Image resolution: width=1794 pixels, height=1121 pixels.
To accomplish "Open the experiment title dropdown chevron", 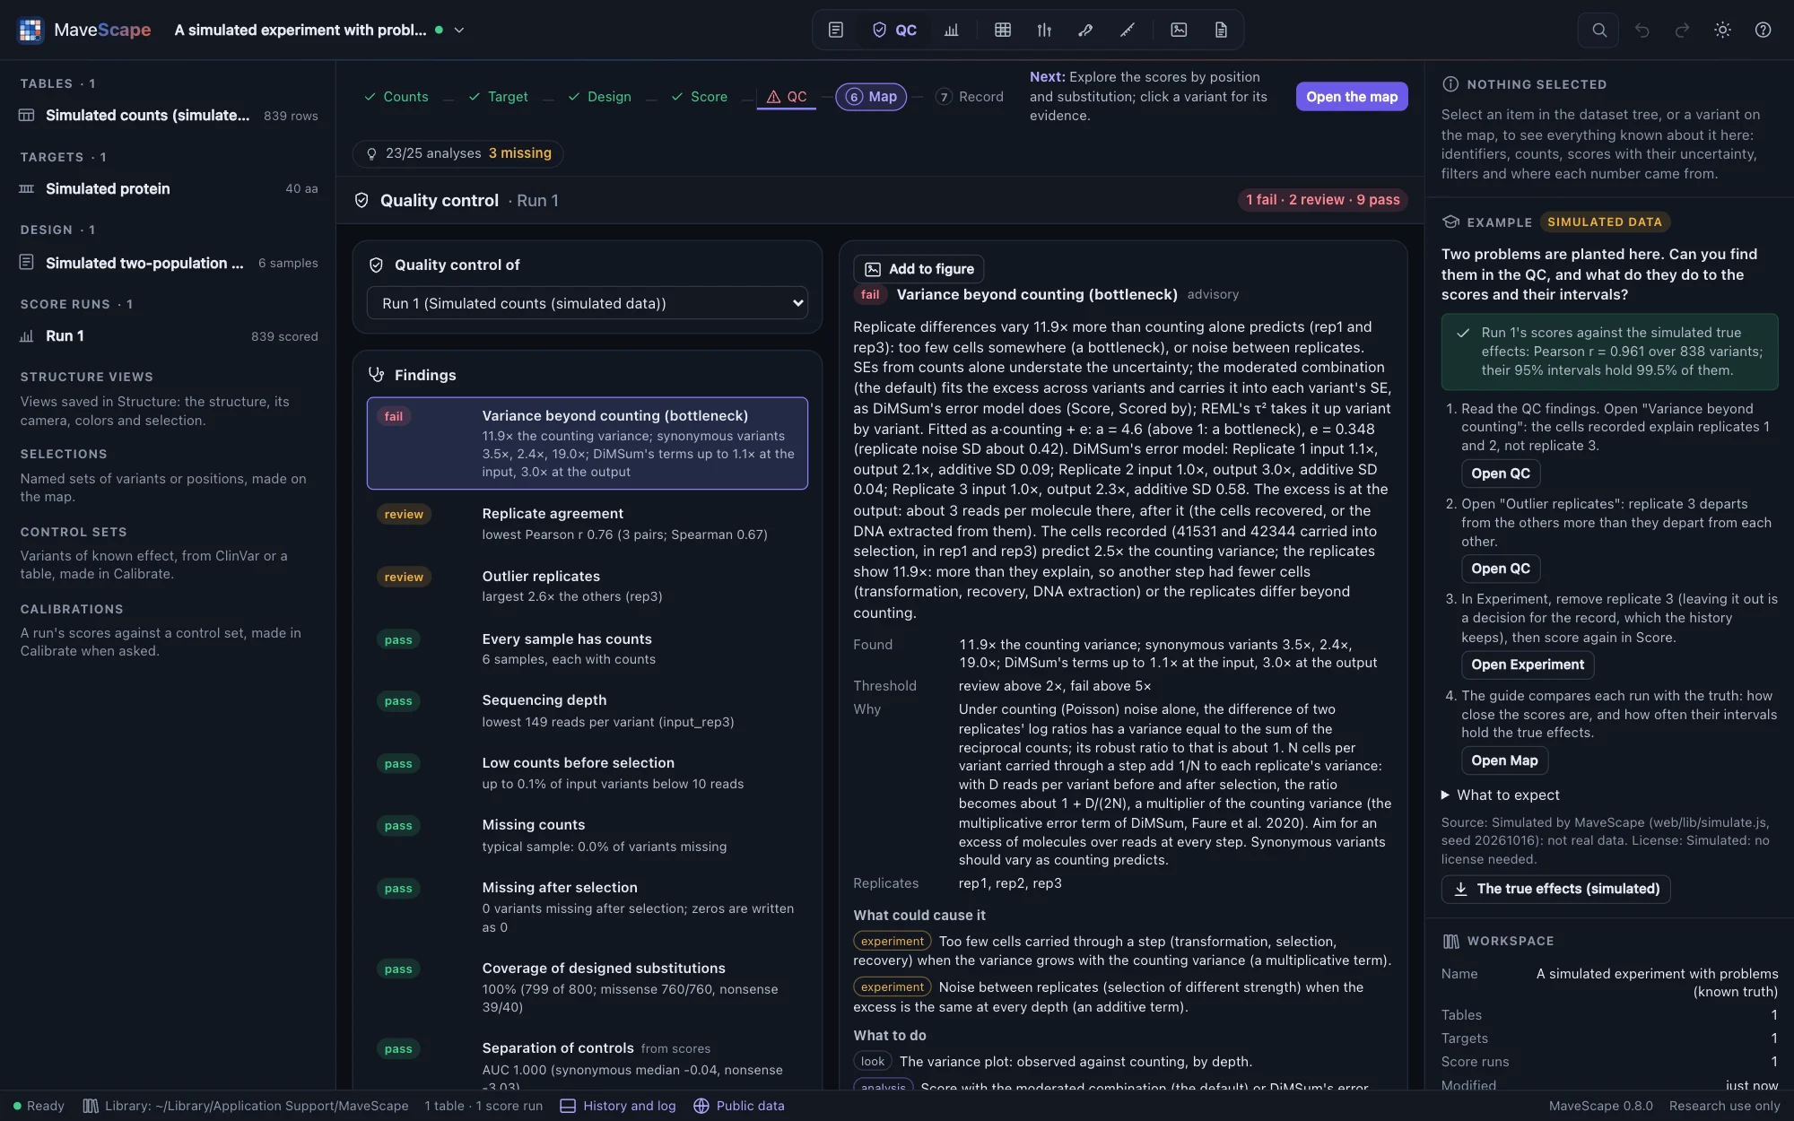I will [459, 30].
